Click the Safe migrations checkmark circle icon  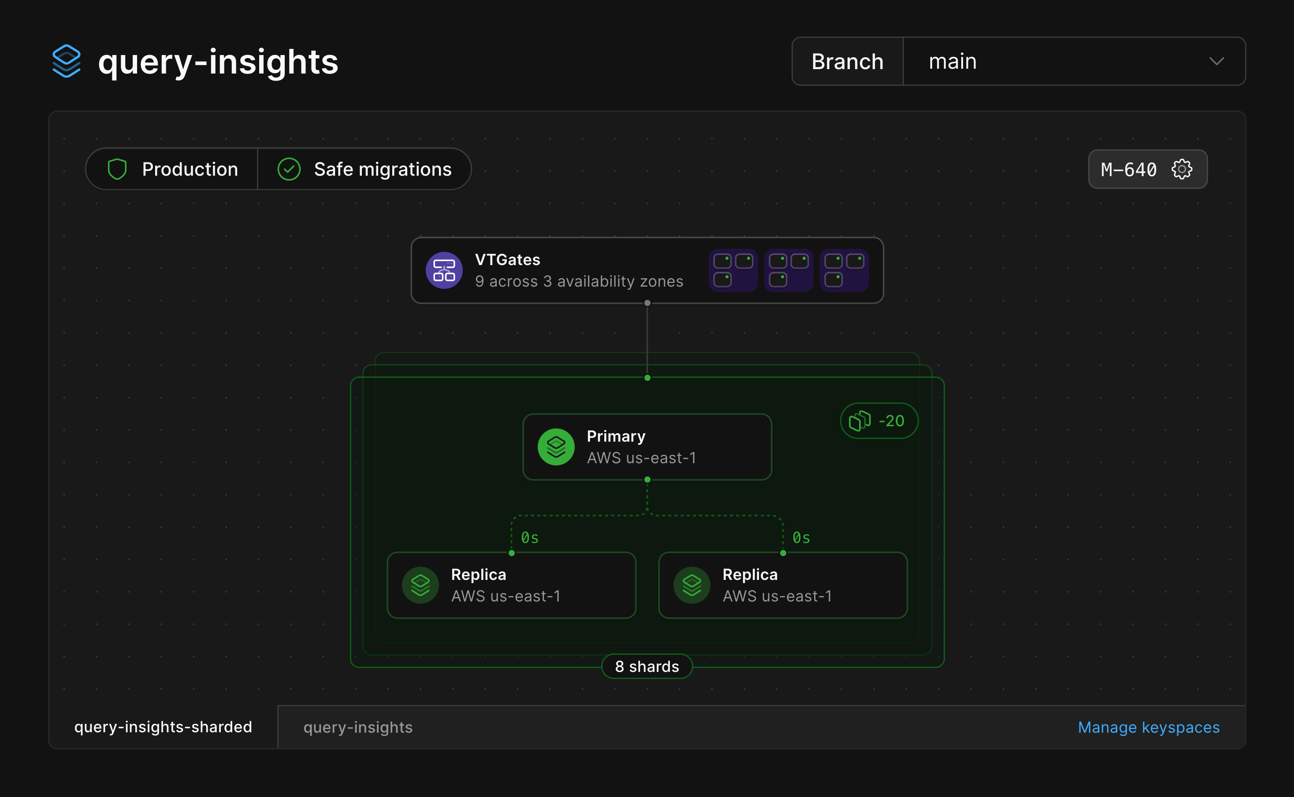(x=289, y=169)
